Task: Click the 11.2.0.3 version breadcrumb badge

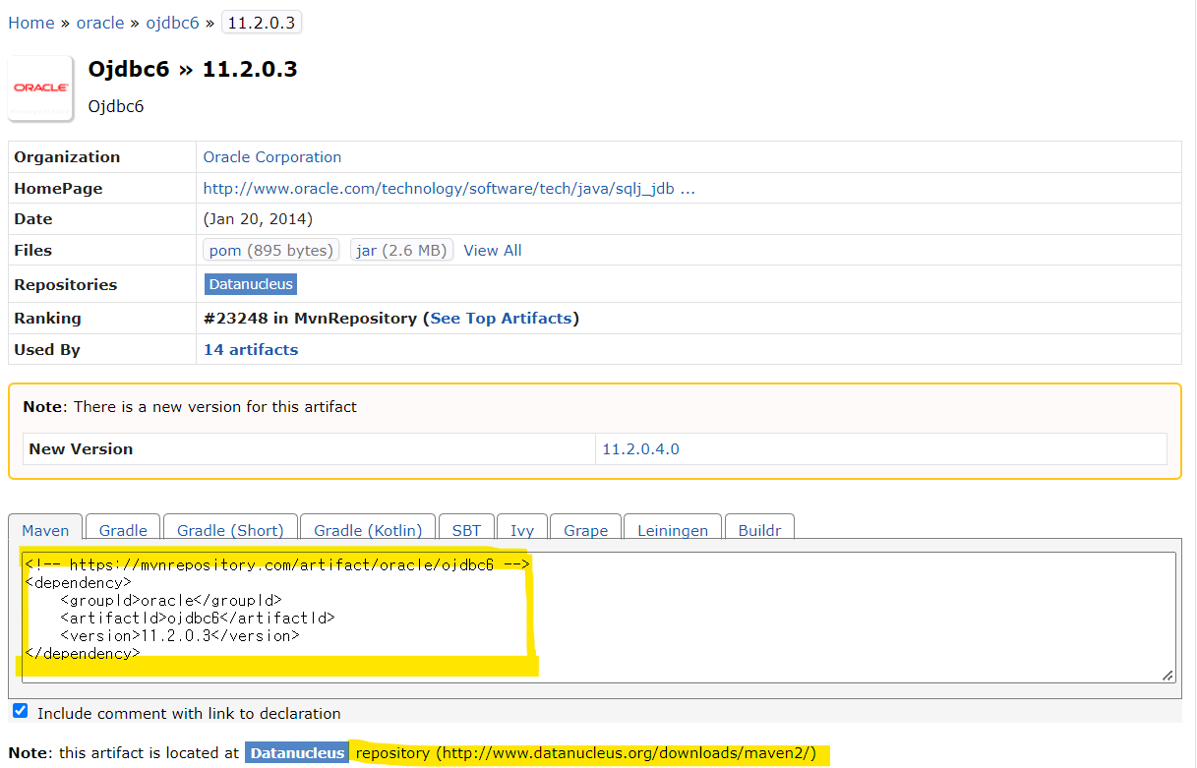Action: click(261, 23)
